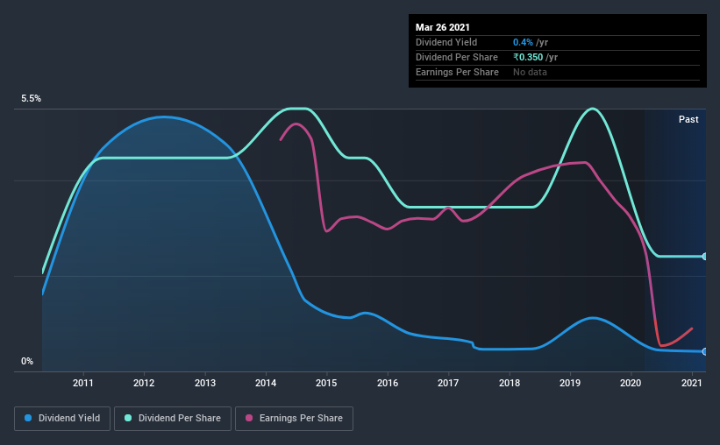This screenshot has width=720, height=445.
Task: Click the 2016 x-axis label
Action: 388,383
